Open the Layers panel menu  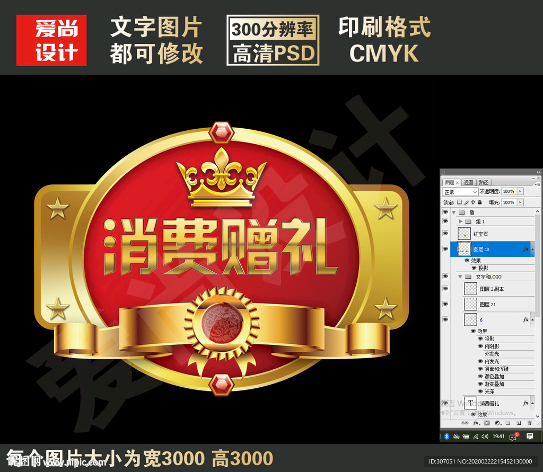pyautogui.click(x=537, y=184)
